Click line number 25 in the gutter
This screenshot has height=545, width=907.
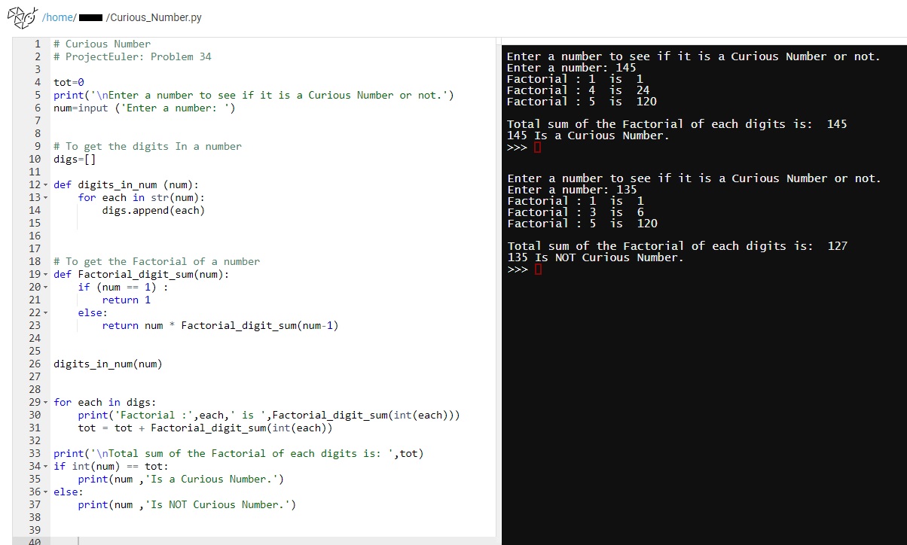[x=34, y=351]
